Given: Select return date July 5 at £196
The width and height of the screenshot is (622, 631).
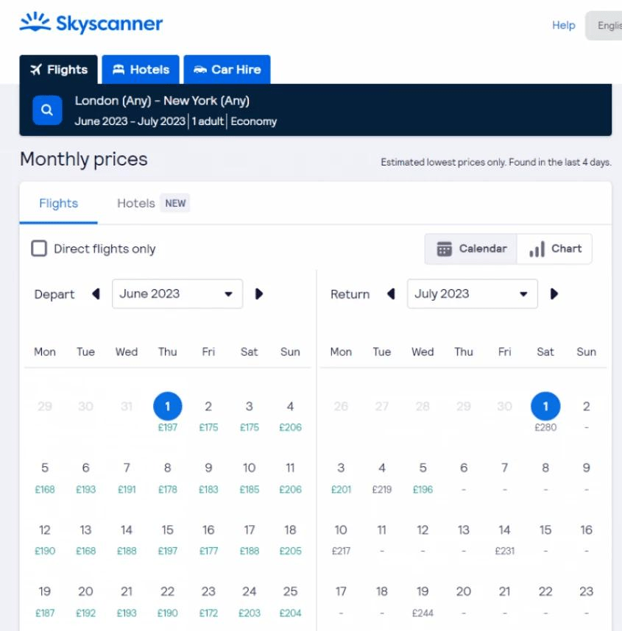Looking at the screenshot, I should (x=423, y=477).
